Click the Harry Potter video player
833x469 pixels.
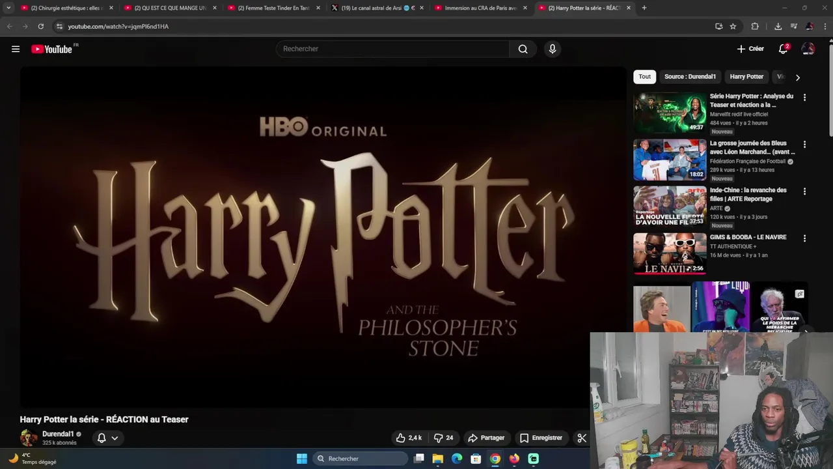click(x=323, y=237)
